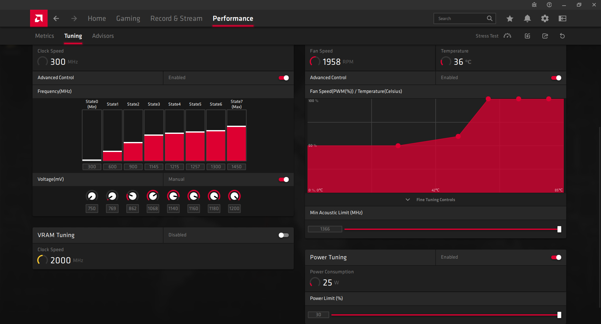Click the first fan curve point at 100%

tap(488, 99)
